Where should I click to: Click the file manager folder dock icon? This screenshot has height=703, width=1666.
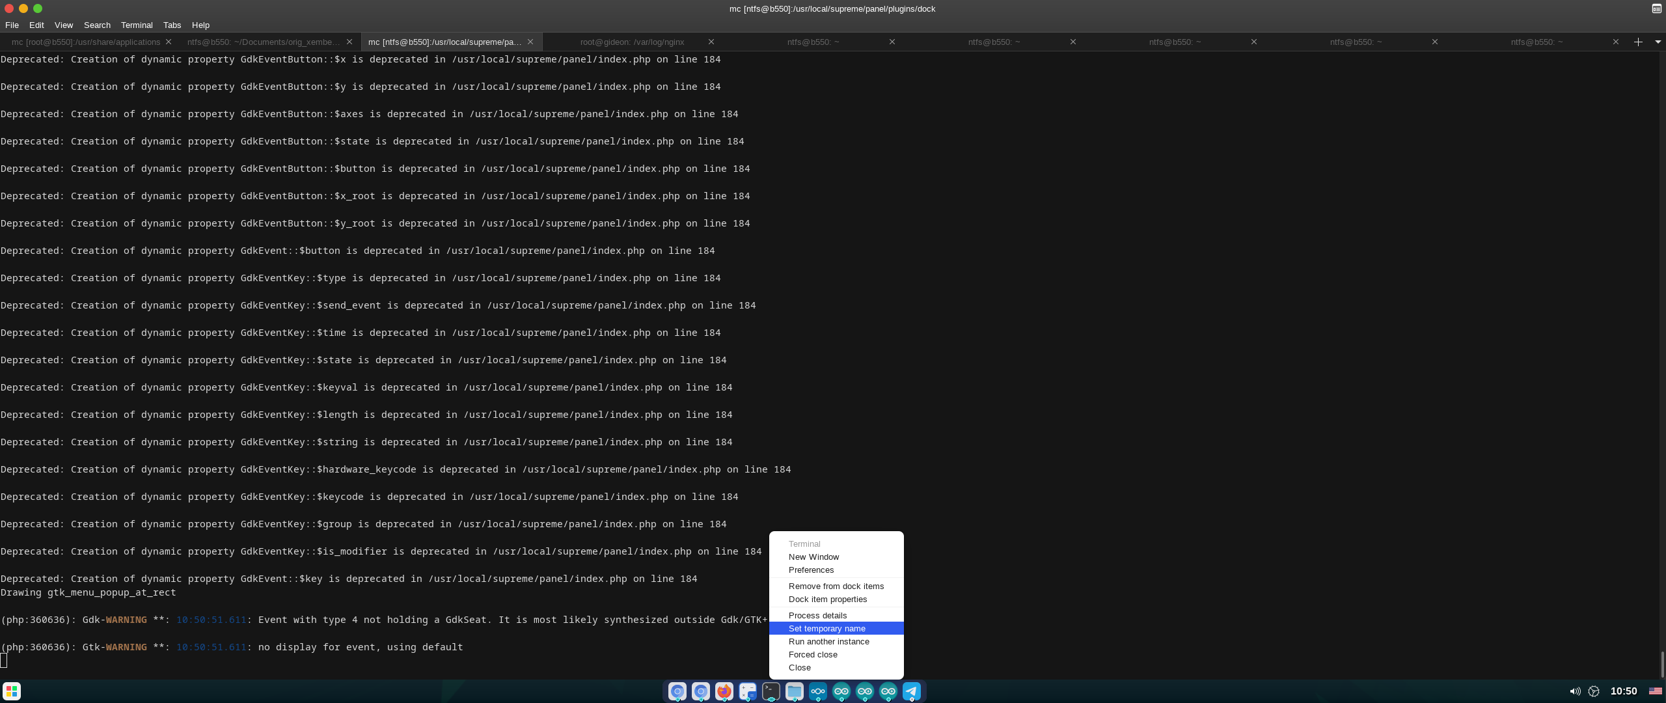pos(794,691)
